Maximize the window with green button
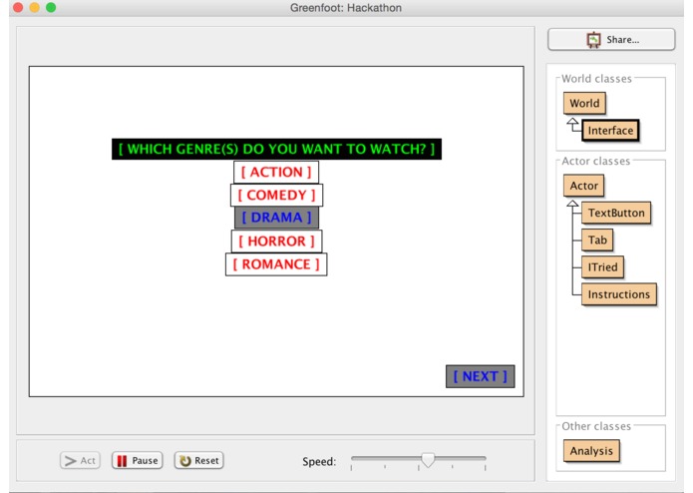This screenshot has height=493, width=693. [x=51, y=8]
